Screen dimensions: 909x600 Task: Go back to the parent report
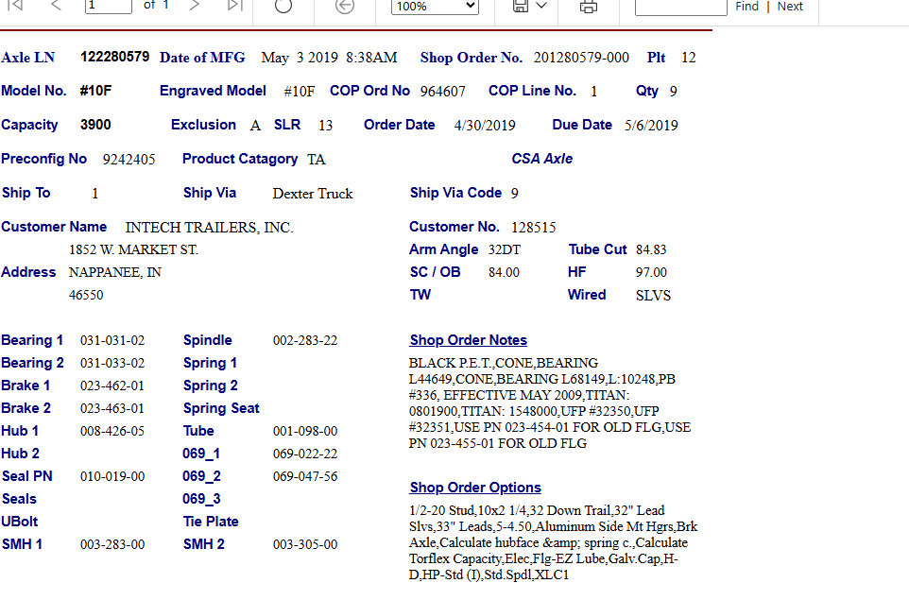346,6
